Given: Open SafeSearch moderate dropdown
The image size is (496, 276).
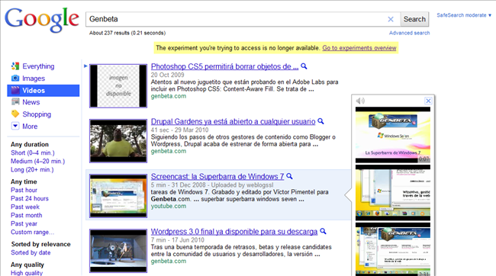Looking at the screenshot, I should point(464,15).
